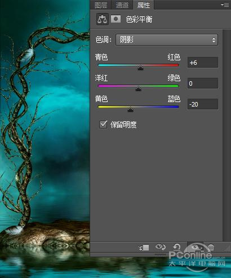231x278 pixels.
Task: Clip adjustment to layer below icon
Action: 144,248
